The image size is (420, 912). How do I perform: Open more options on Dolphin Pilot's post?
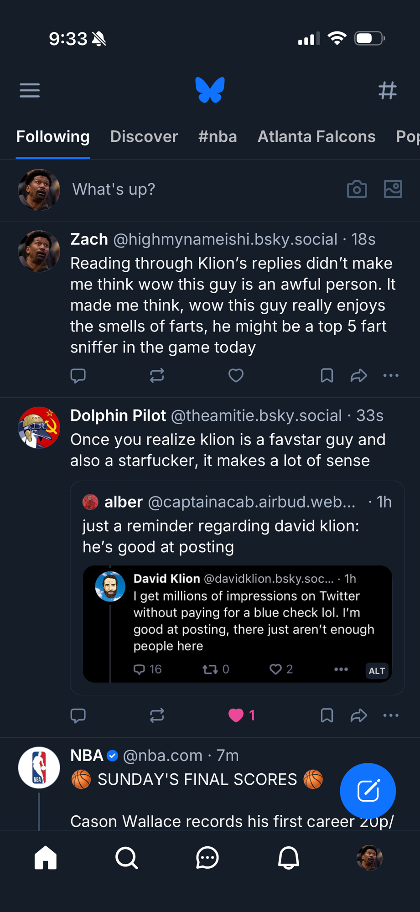pos(391,715)
